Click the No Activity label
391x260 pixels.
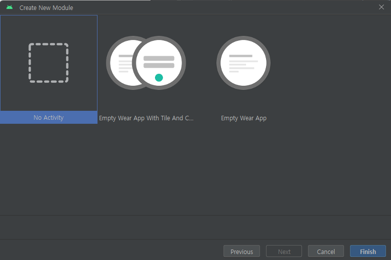[x=48, y=117]
